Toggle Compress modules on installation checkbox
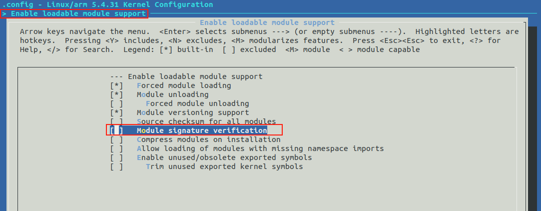 coord(116,139)
